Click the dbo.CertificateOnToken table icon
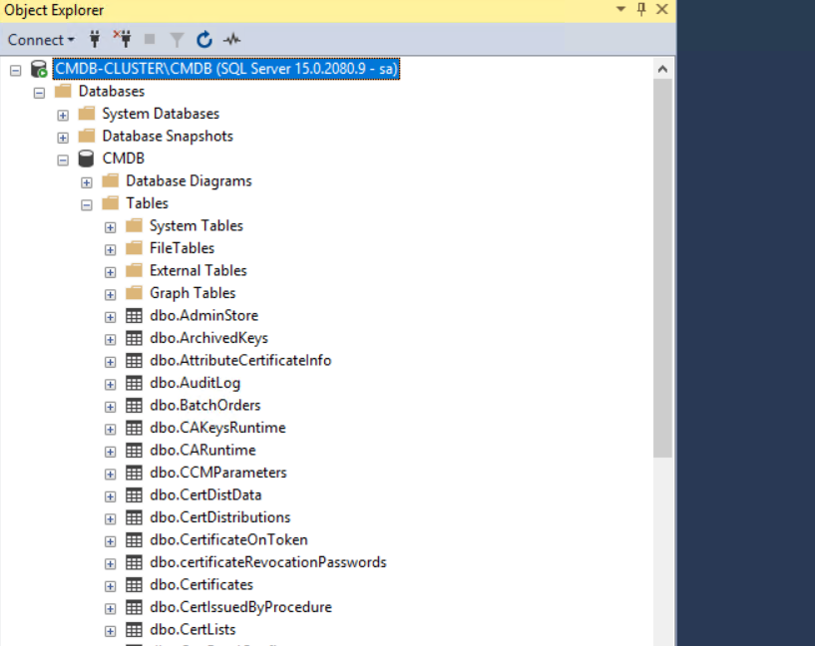This screenshot has height=646, width=815. [x=134, y=539]
